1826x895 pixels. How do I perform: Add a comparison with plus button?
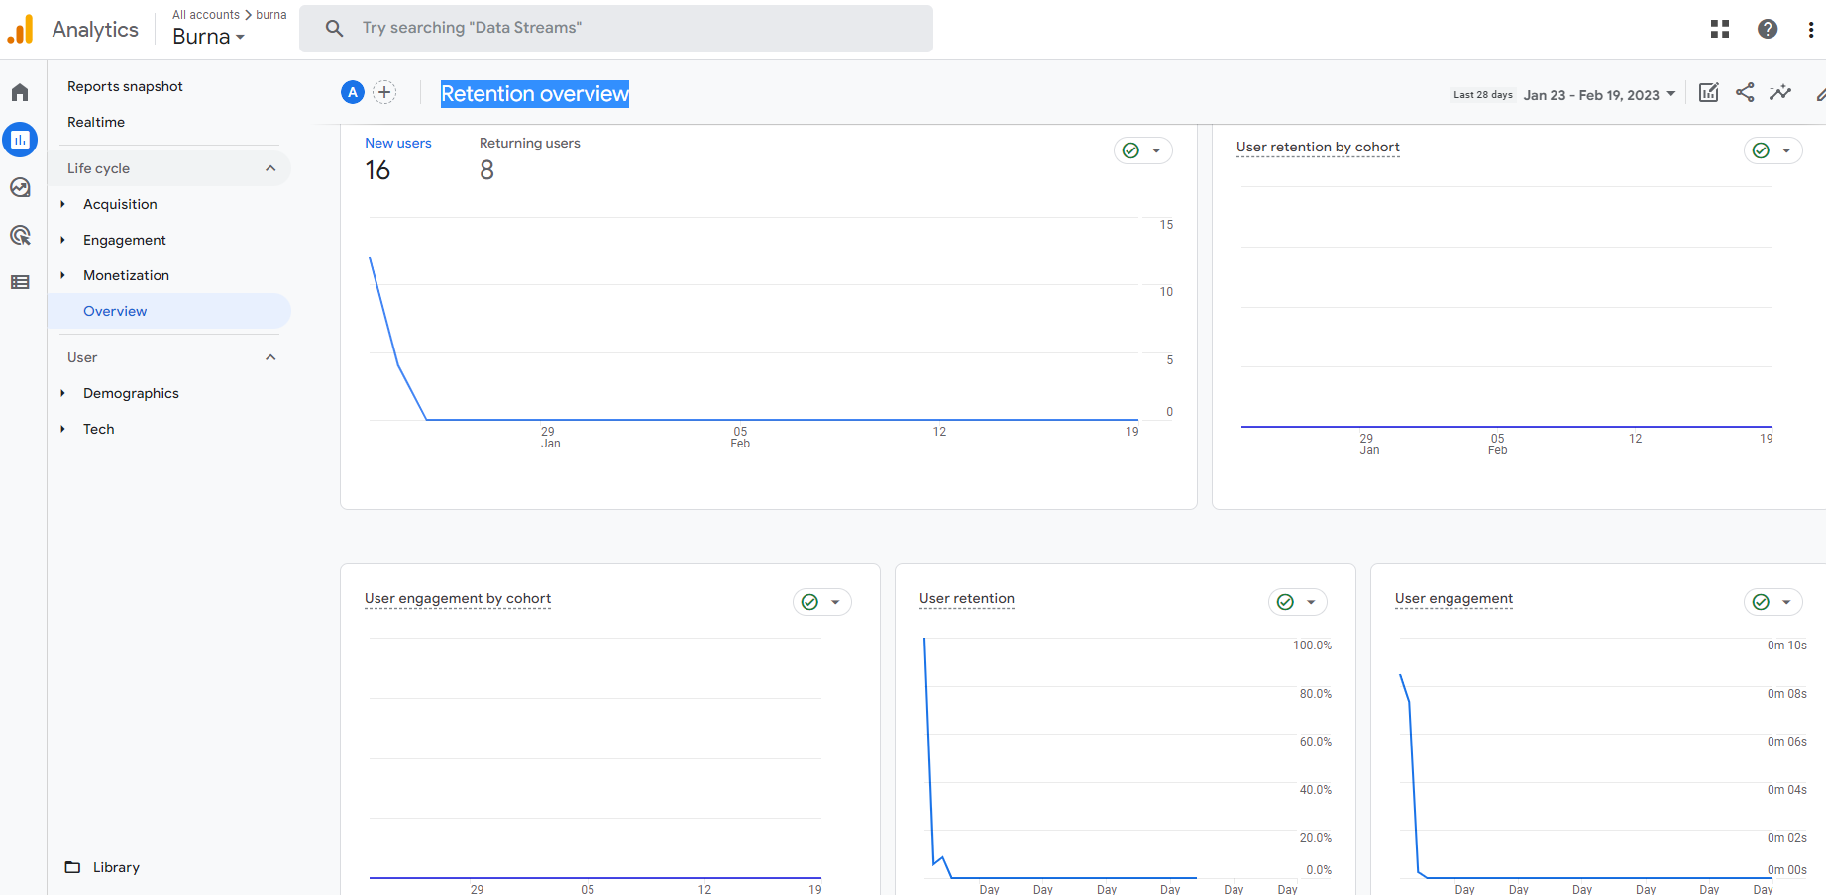coord(384,93)
